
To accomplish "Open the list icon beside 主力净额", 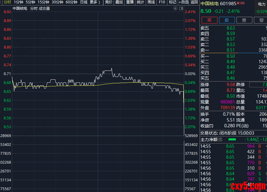I will tap(220, 139).
